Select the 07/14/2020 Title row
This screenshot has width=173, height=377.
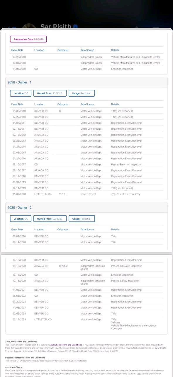click(x=86, y=242)
